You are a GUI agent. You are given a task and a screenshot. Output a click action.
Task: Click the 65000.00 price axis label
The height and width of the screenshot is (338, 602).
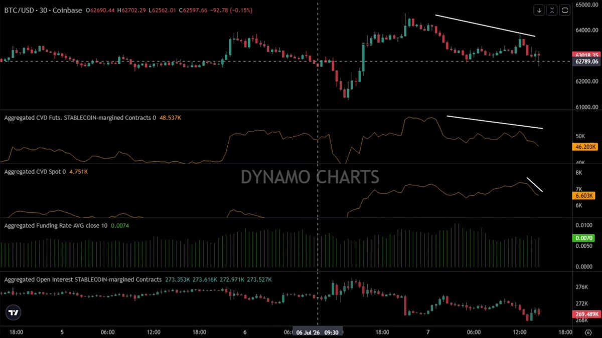(586, 5)
